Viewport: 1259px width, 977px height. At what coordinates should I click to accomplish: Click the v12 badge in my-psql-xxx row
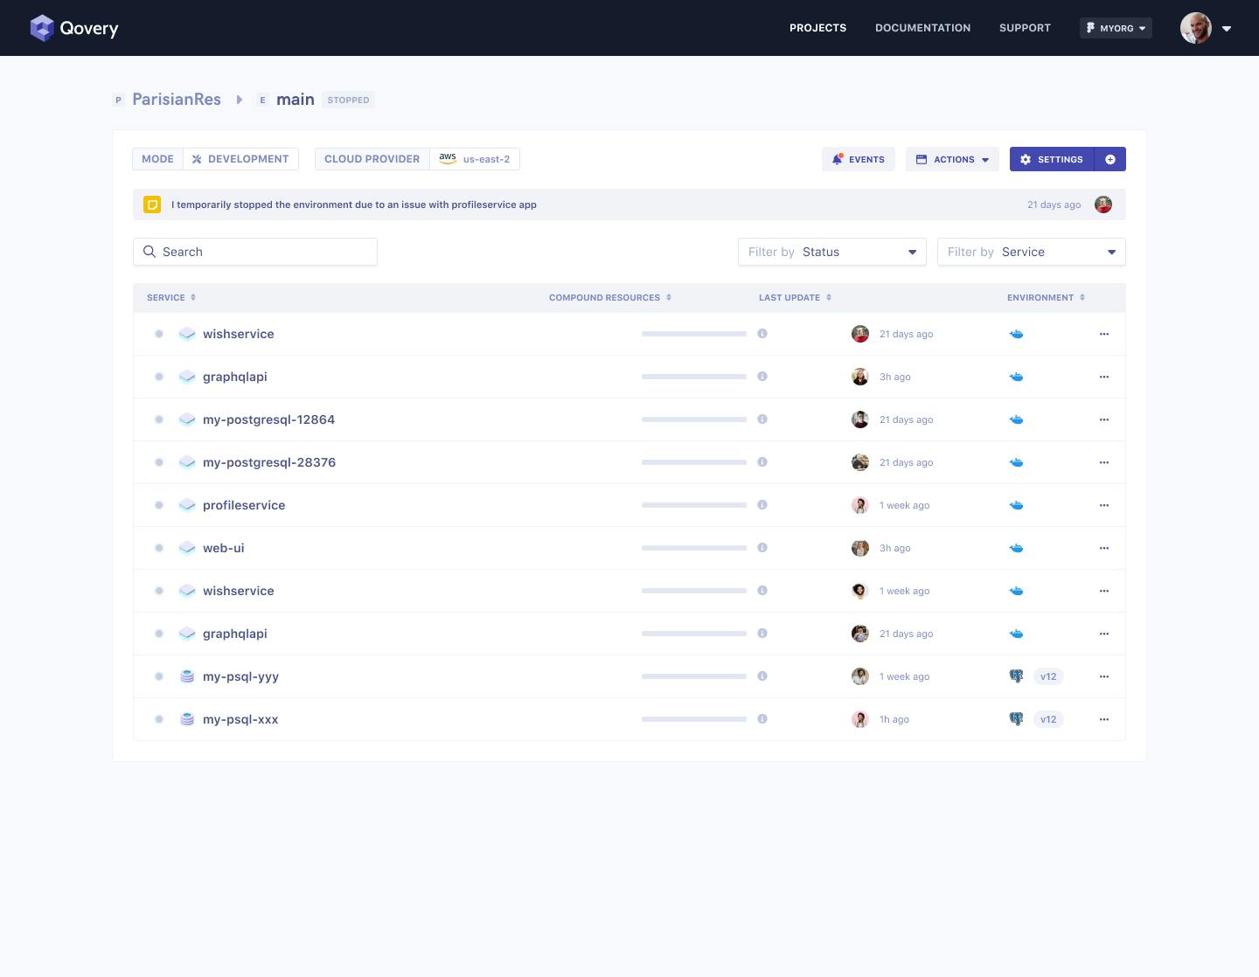[1048, 719]
